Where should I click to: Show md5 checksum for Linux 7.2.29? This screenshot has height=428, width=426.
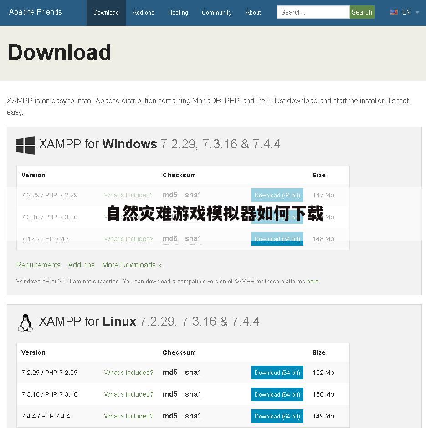click(x=170, y=373)
